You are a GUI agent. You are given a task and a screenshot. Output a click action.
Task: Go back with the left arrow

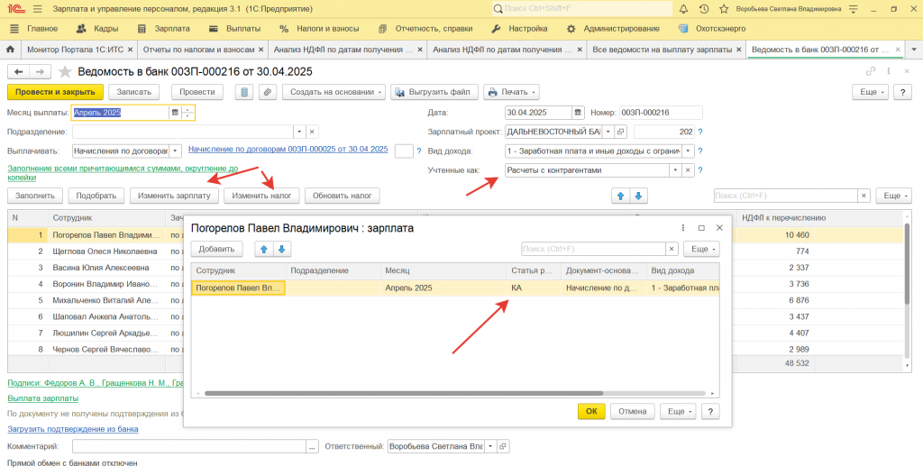18,72
